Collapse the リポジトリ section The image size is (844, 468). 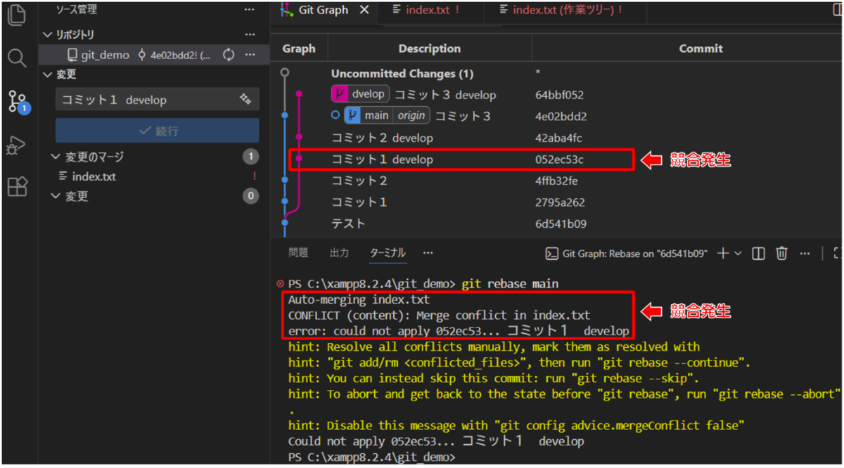pyautogui.click(x=48, y=34)
